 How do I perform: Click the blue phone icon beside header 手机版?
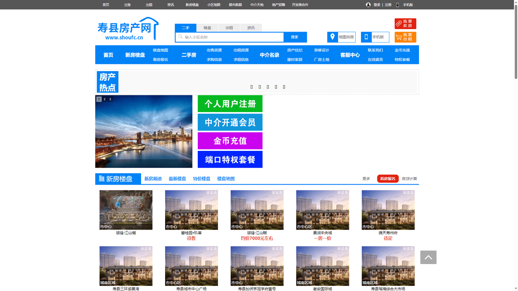point(366,37)
